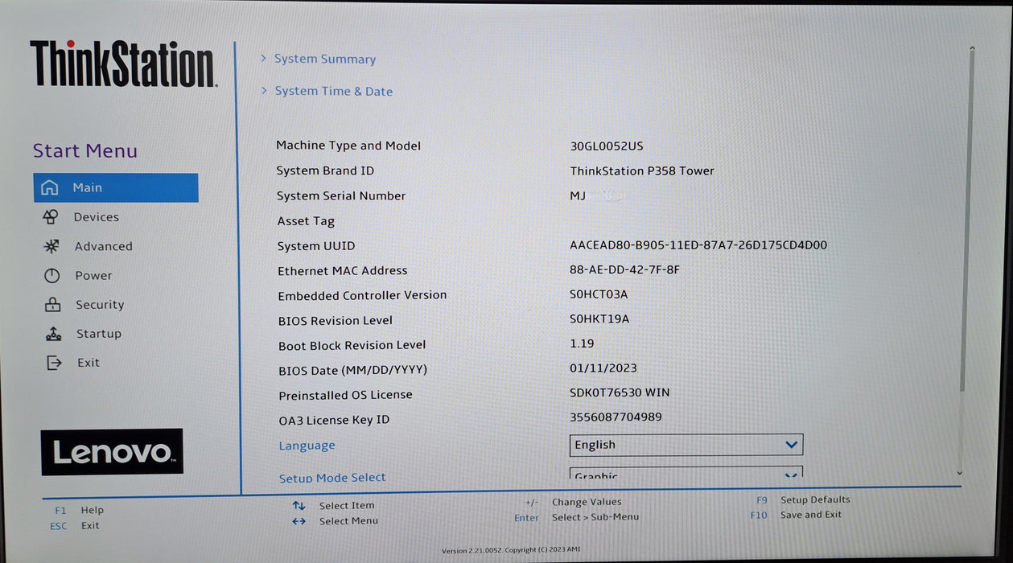Click MAC address 88-AE-DD-42-7F-8F
Image resolution: width=1013 pixels, height=563 pixels.
pos(624,269)
